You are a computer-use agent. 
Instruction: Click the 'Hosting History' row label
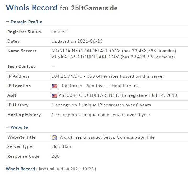24,115
